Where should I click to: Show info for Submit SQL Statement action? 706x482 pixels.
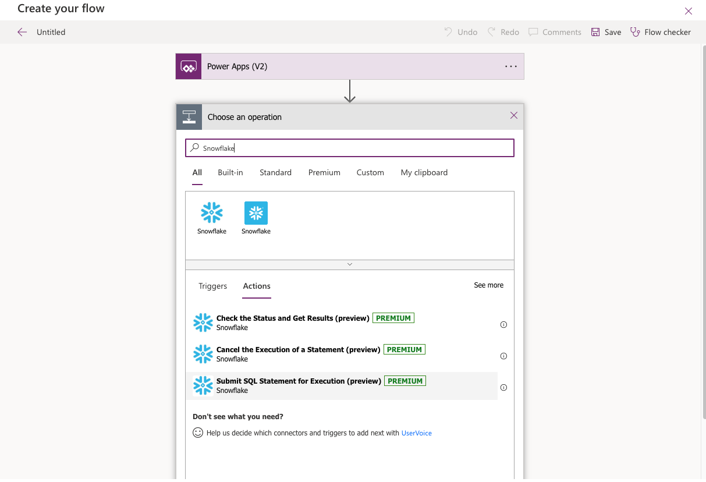point(503,388)
